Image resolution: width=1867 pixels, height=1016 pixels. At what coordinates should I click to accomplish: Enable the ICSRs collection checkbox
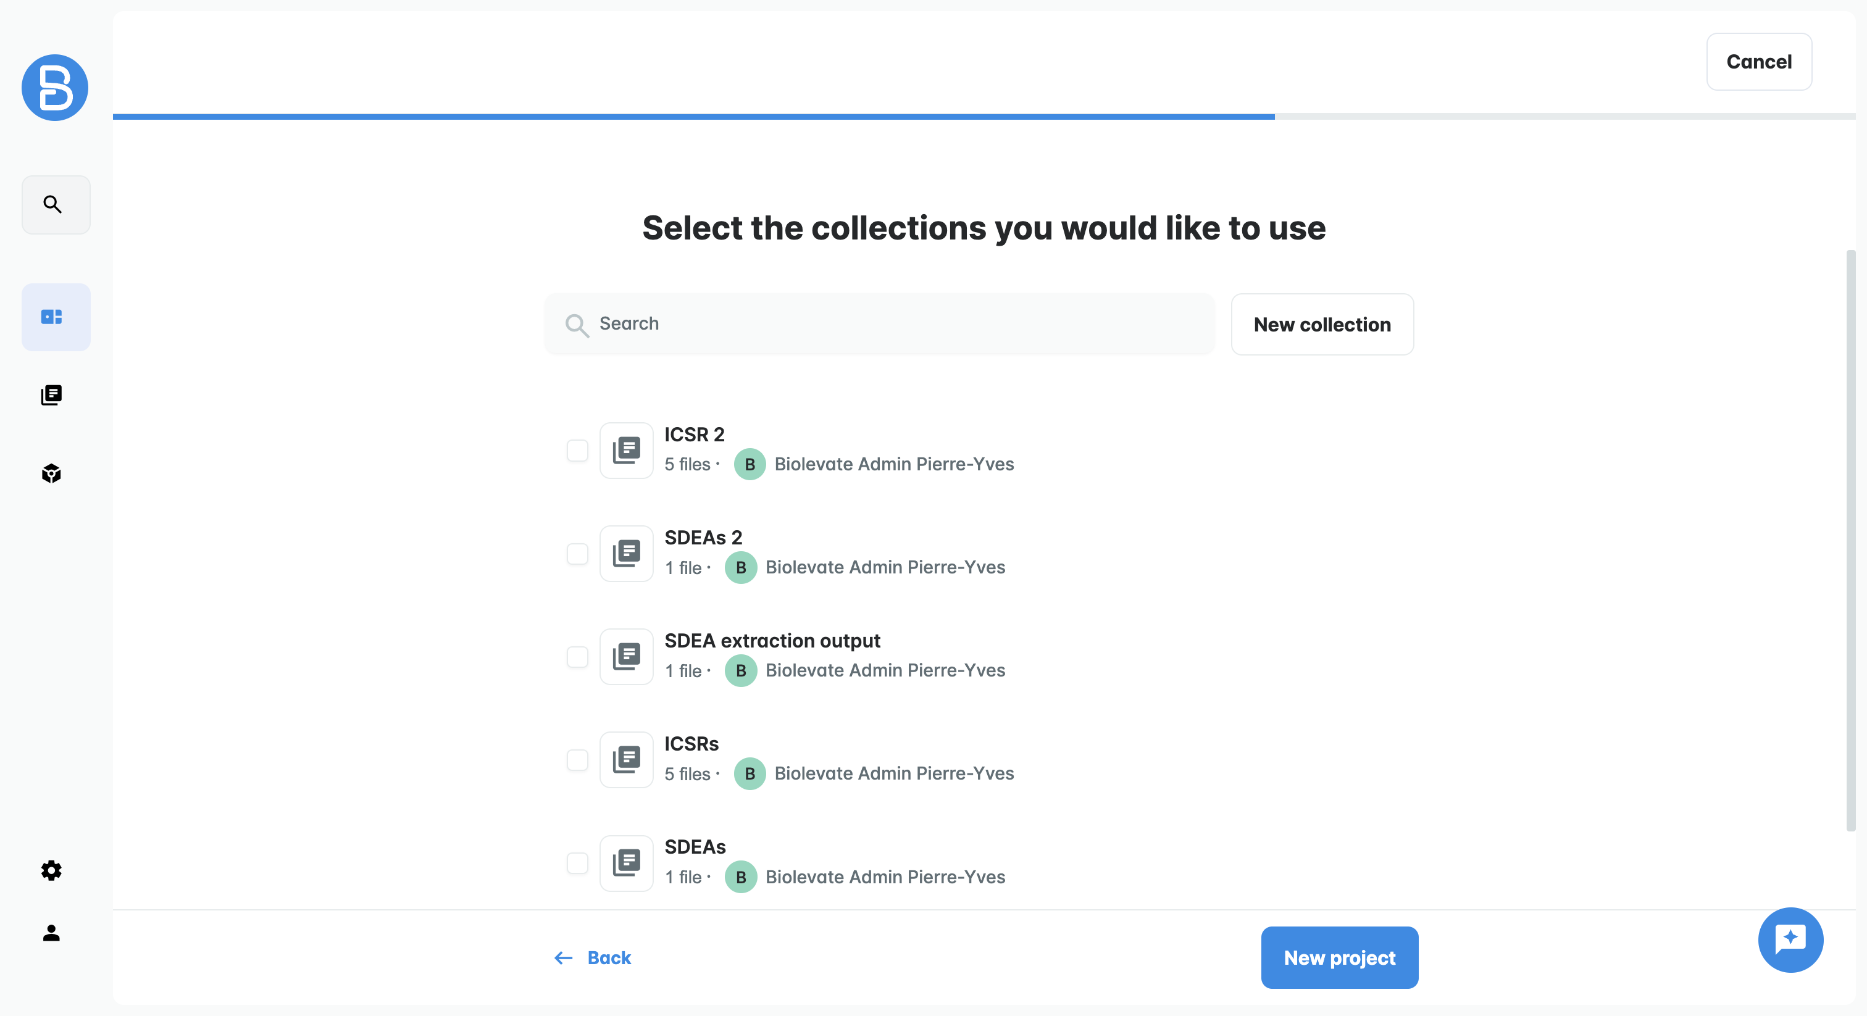click(x=577, y=759)
